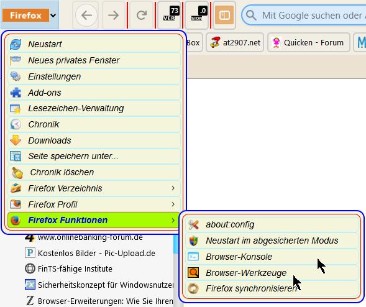The width and height of the screenshot is (366, 307).
Task: Open the Quicken - Forum bookmark
Action: (x=309, y=42)
